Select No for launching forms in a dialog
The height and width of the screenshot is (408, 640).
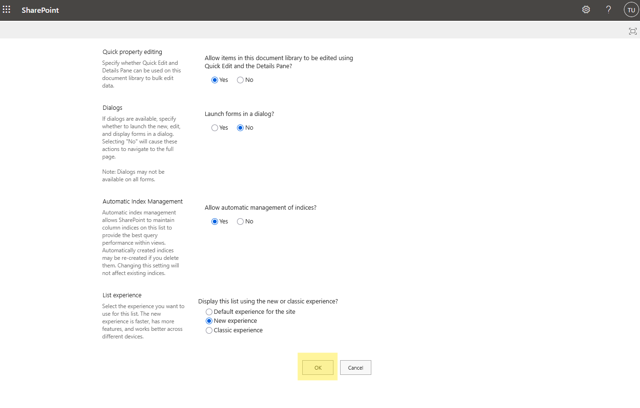(240, 127)
